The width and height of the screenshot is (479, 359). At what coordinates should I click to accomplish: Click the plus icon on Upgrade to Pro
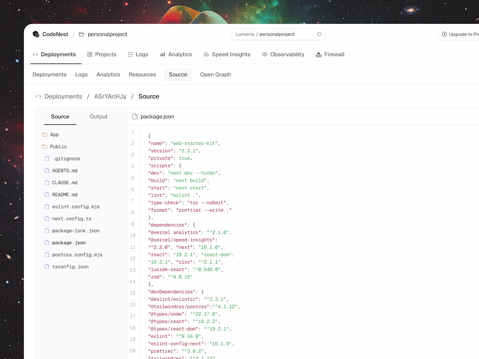click(445, 34)
